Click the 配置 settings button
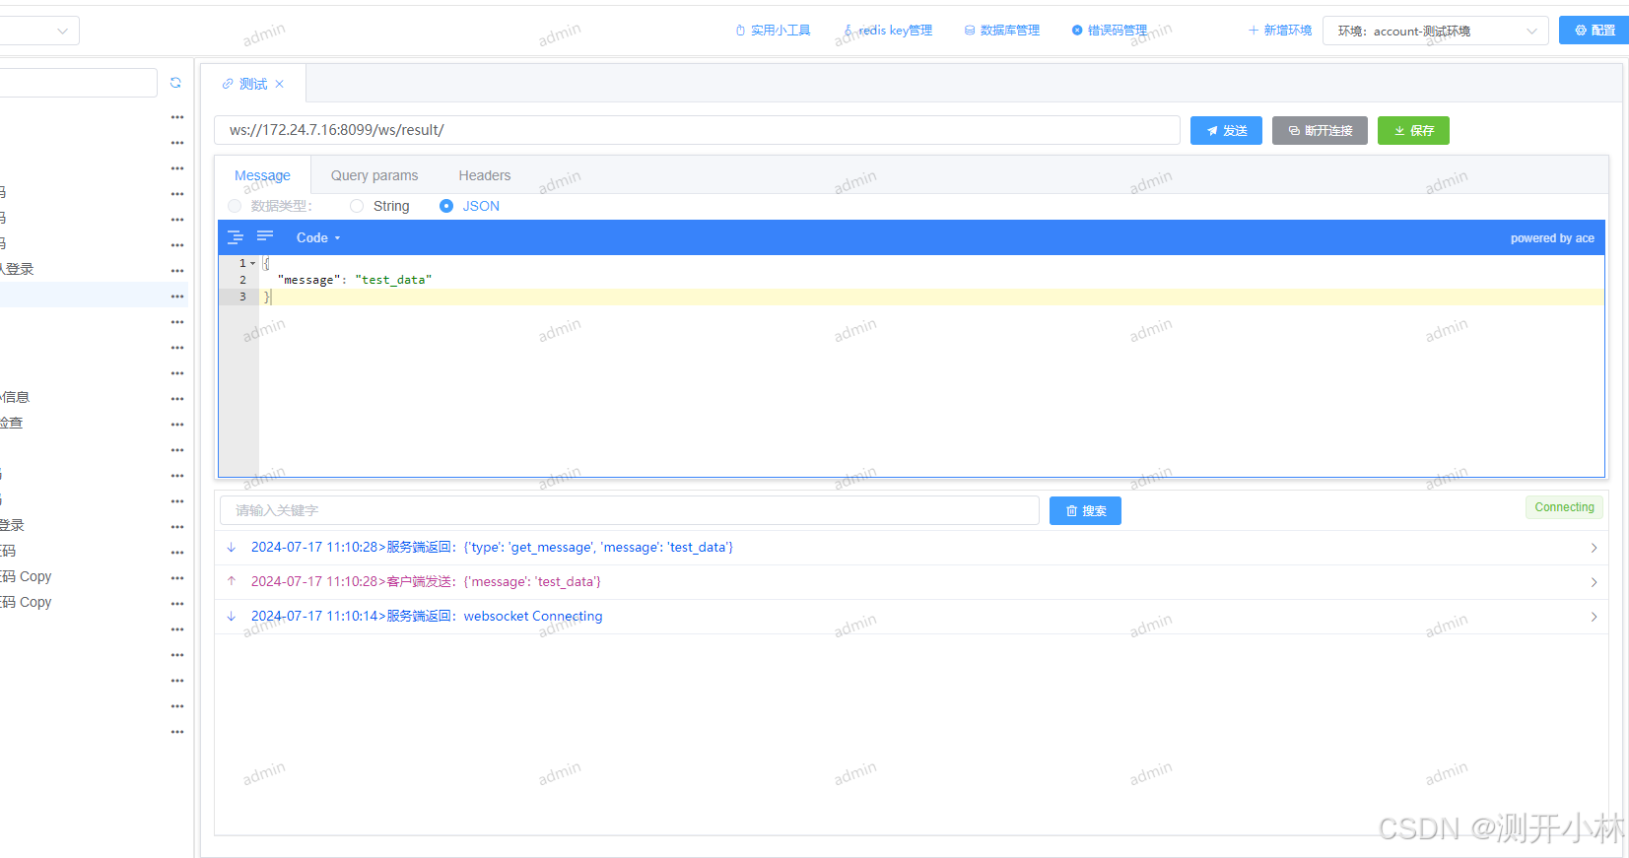 pos(1595,31)
